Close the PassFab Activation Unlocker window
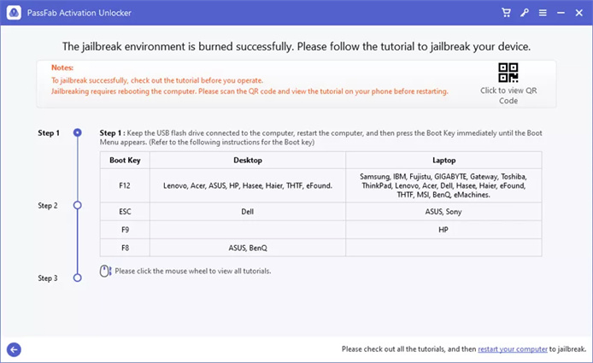Viewport: 593px width, 363px height. pyautogui.click(x=580, y=13)
